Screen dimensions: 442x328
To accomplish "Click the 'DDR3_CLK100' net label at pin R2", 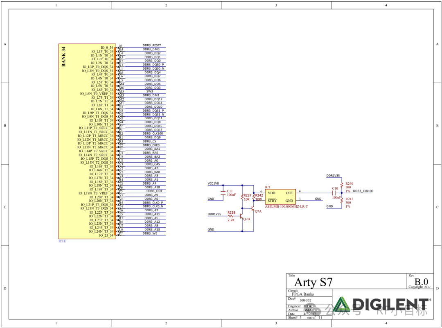I will point(153,133).
